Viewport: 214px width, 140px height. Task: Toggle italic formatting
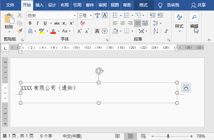pyautogui.click(x=37, y=23)
